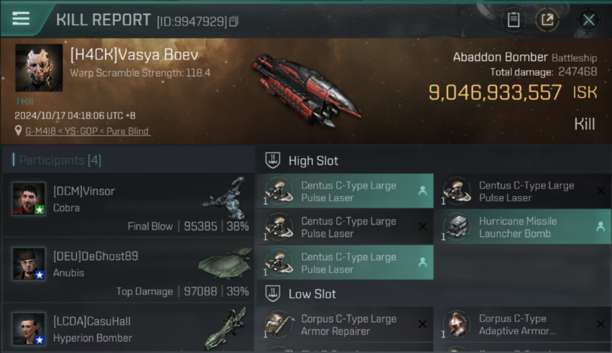This screenshot has height=353, width=612.
Task: Open the G-M4I8 Pure Blind location link
Action: [88, 131]
